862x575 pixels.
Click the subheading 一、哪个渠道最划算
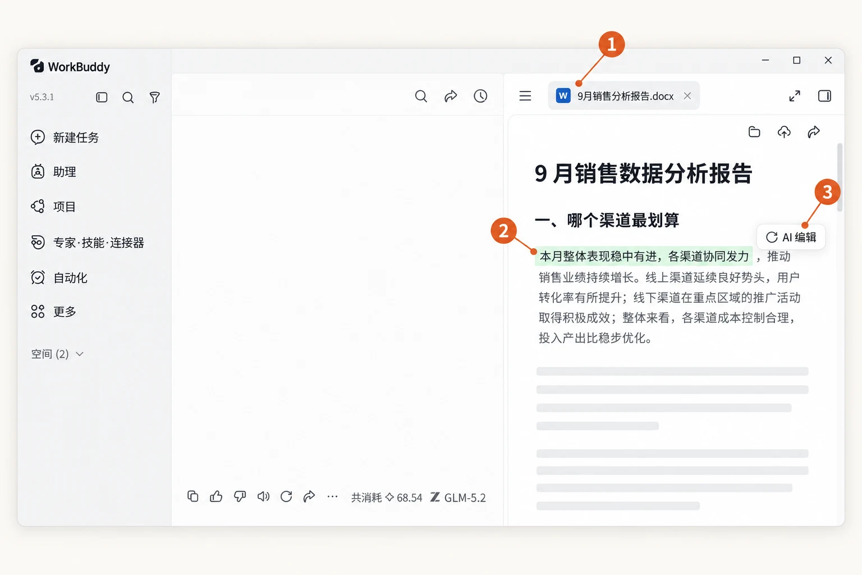click(607, 220)
